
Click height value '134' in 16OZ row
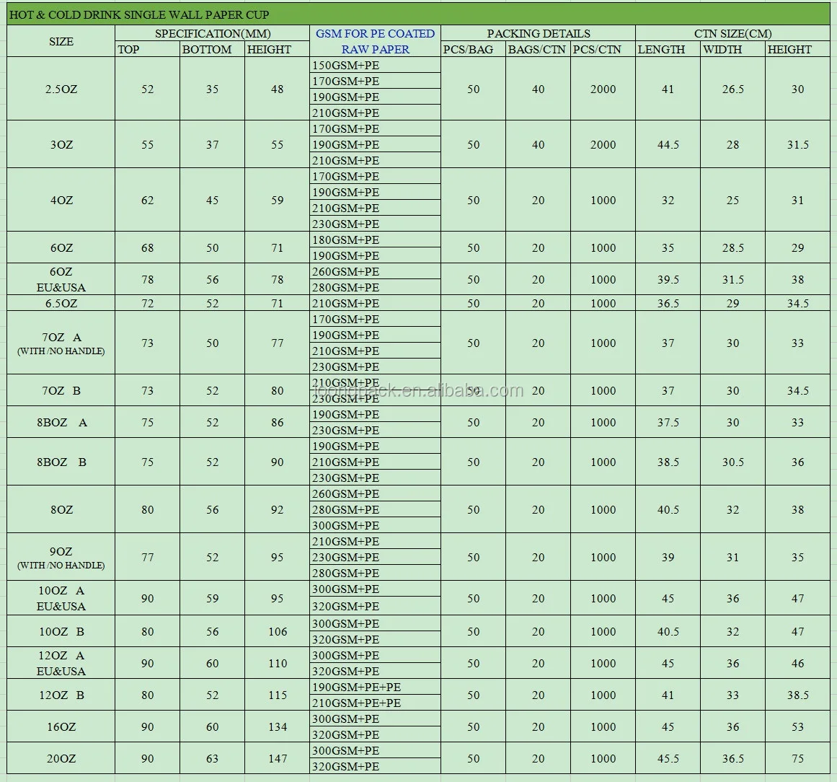coord(277,726)
